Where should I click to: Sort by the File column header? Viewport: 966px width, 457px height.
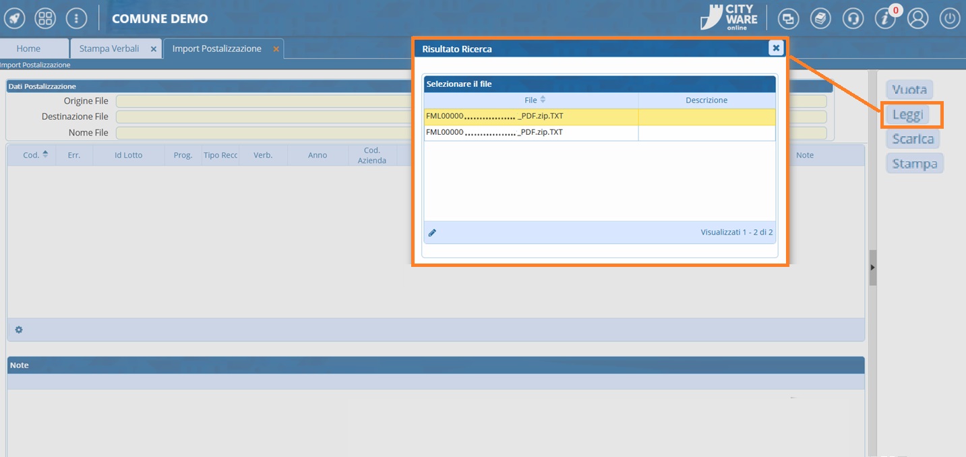tap(531, 100)
